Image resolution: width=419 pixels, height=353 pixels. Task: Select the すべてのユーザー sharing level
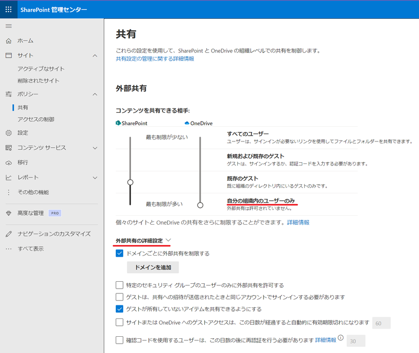tap(248, 134)
